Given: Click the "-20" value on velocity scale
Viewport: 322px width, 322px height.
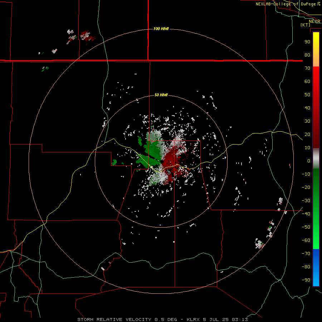Looking at the screenshot, I should [x=306, y=187].
